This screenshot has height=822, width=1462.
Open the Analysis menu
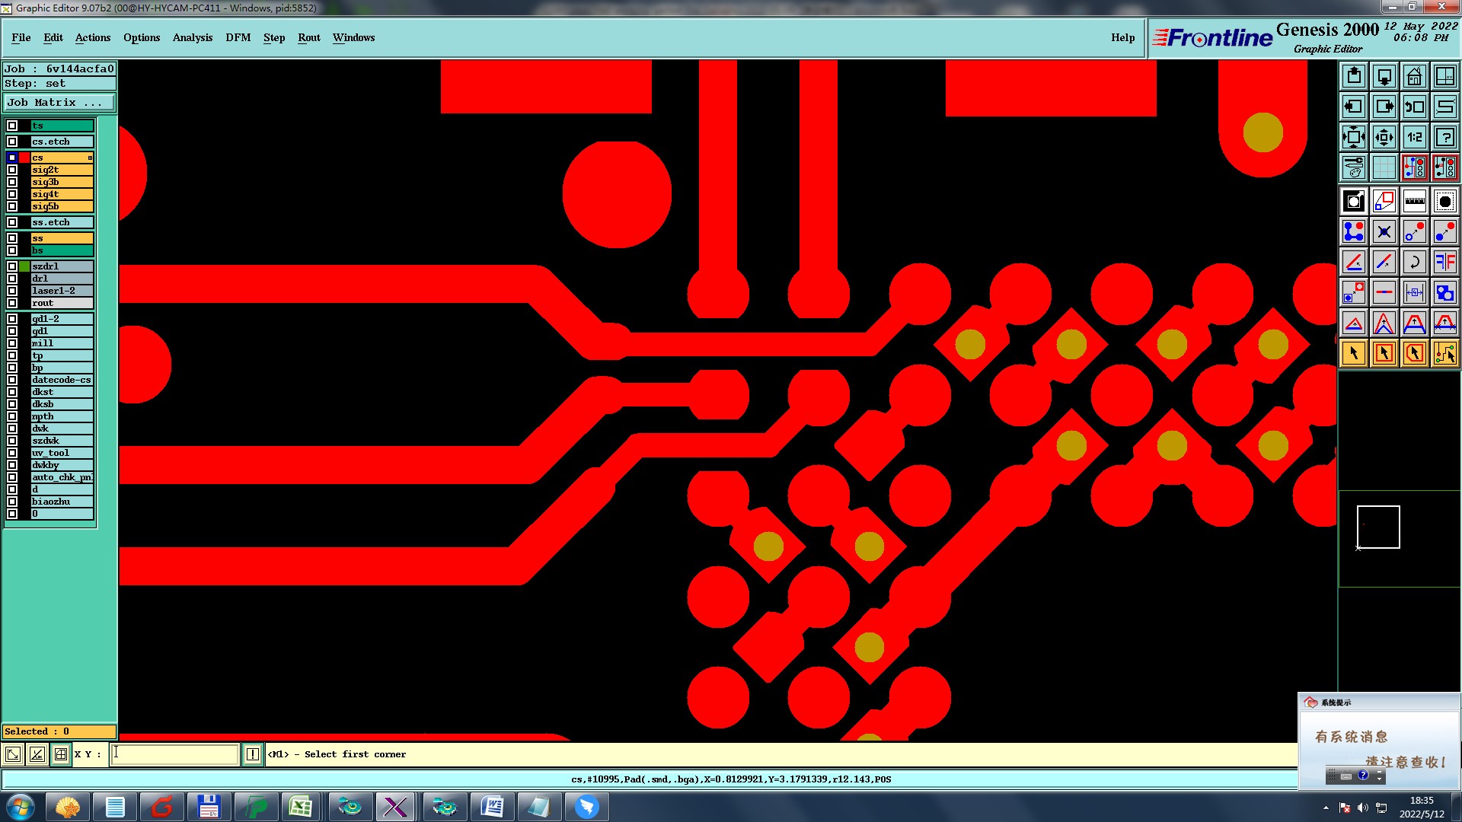coord(192,37)
